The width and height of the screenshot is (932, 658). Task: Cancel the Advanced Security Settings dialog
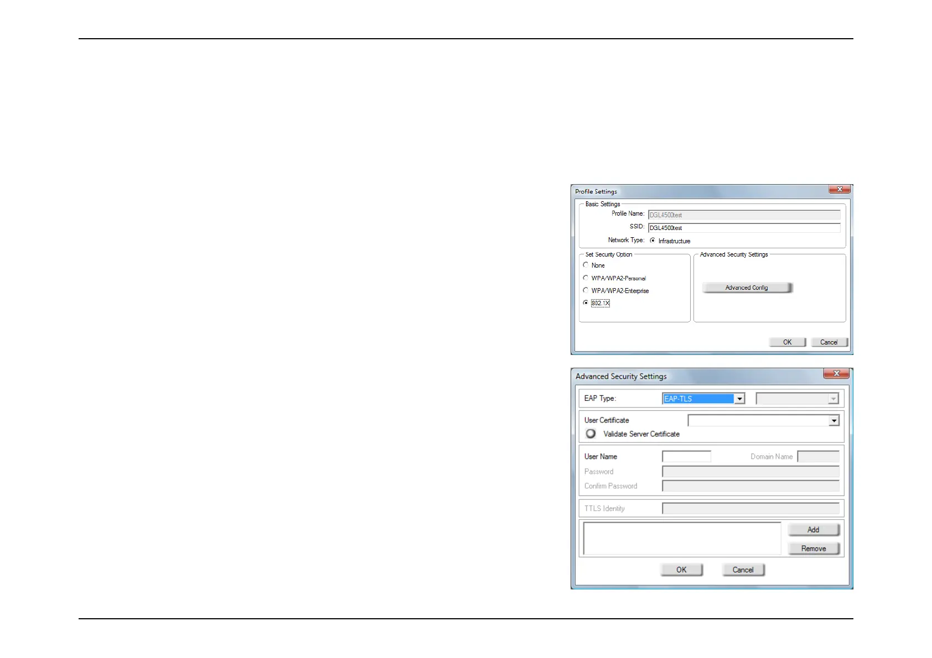coord(743,570)
